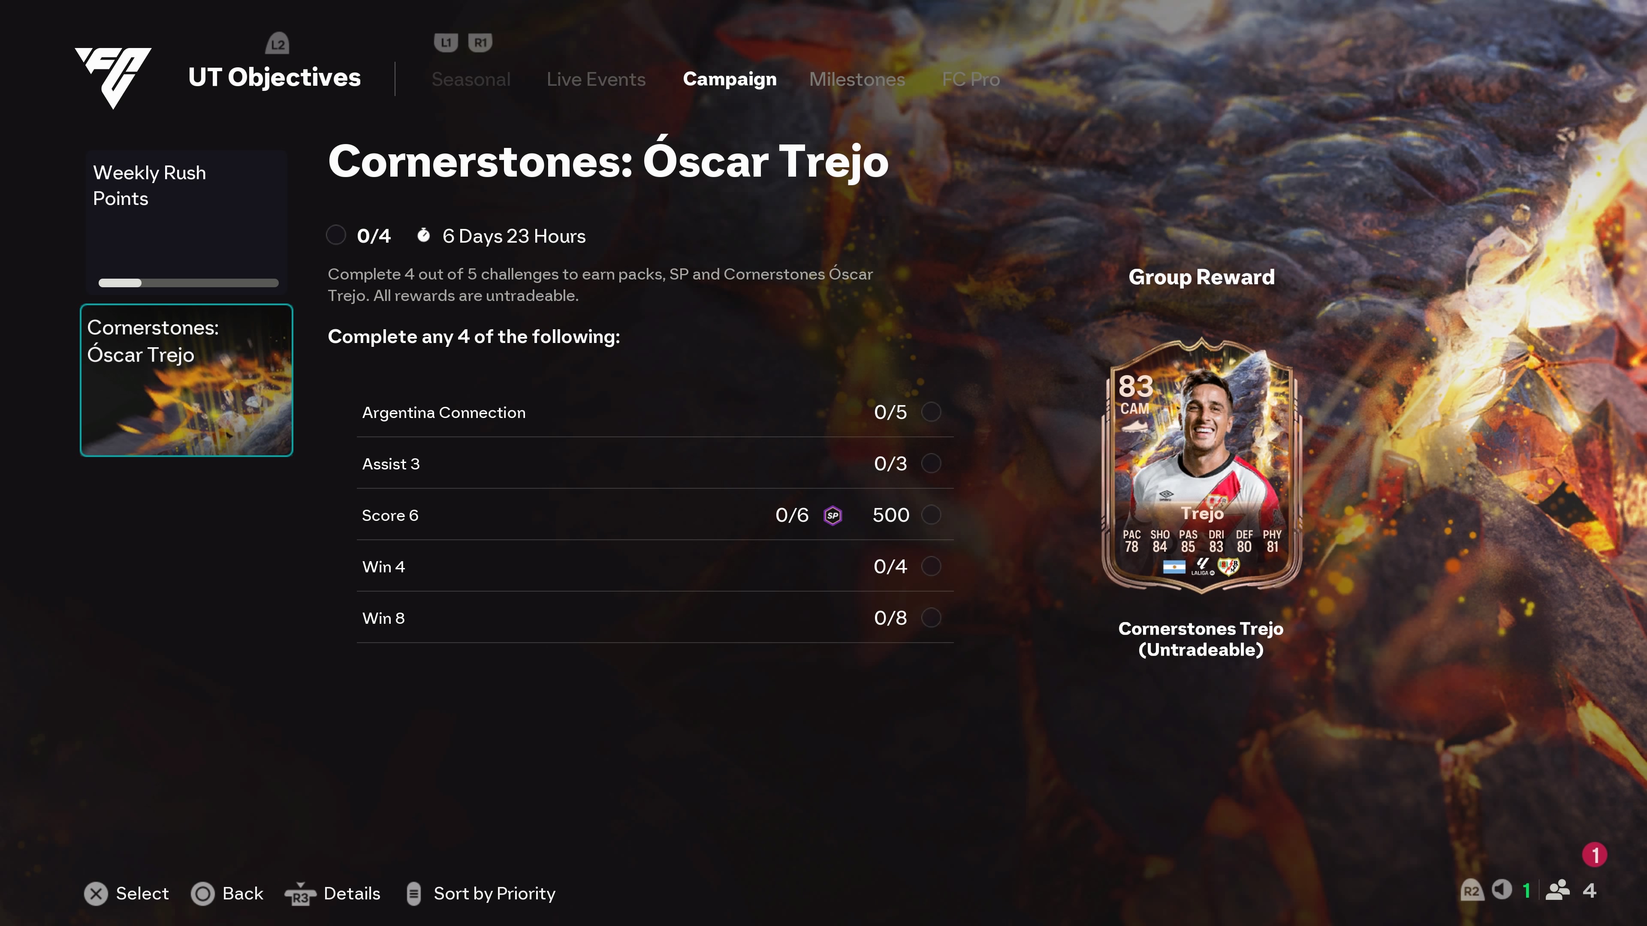Toggle the Win 8 completion circle
This screenshot has height=926, width=1647.
(x=931, y=618)
